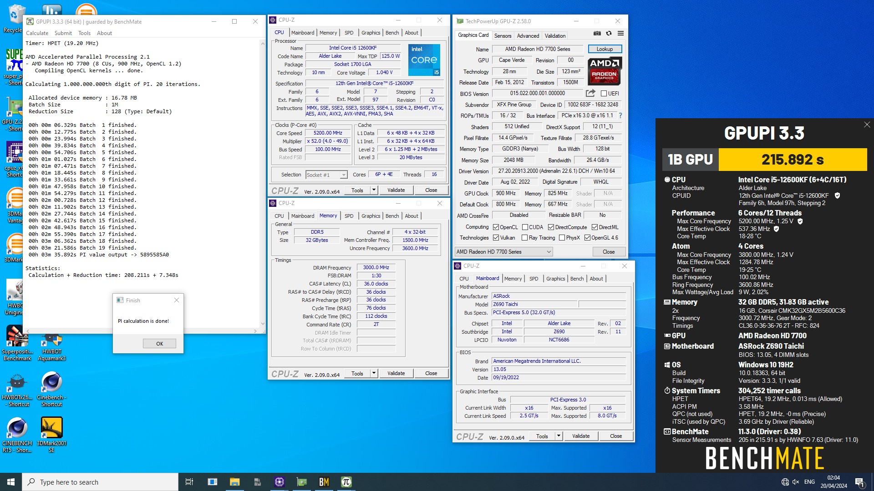Toggle the Vulkan checkbox
The height and width of the screenshot is (491, 874).
[496, 238]
